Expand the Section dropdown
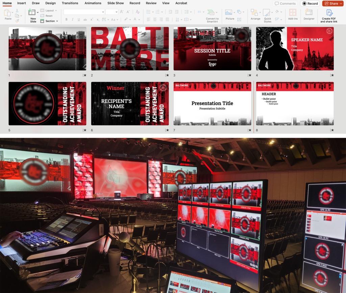The width and height of the screenshot is (346, 293). (49, 21)
